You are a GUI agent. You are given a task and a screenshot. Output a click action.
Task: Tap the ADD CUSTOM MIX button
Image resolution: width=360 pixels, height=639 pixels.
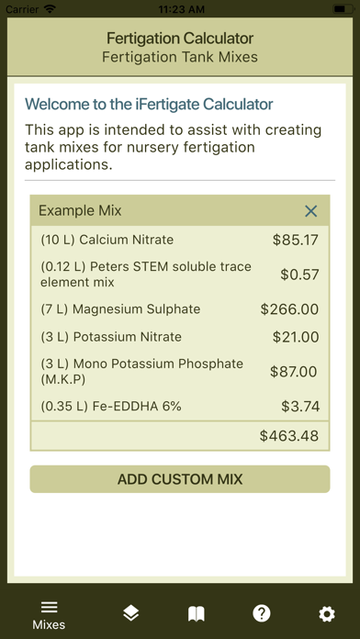click(x=180, y=479)
